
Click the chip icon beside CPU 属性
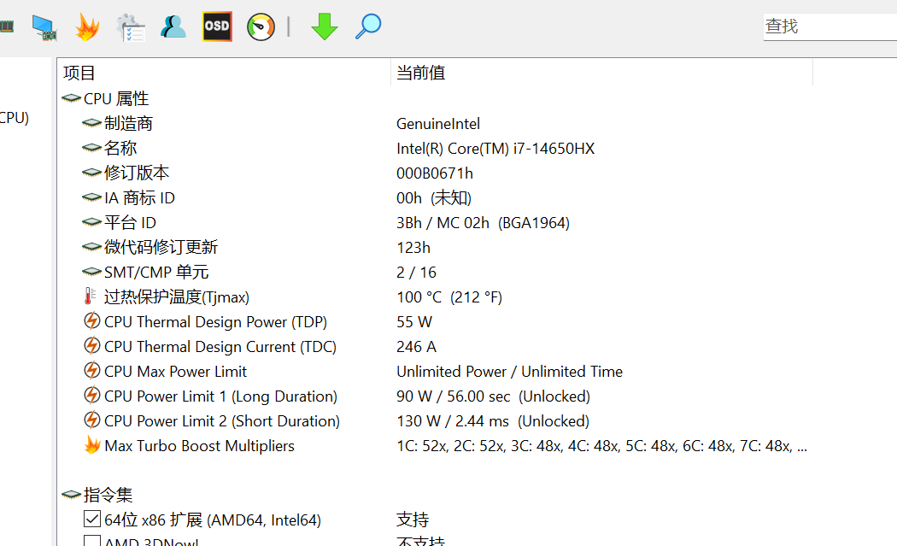pyautogui.click(x=71, y=98)
